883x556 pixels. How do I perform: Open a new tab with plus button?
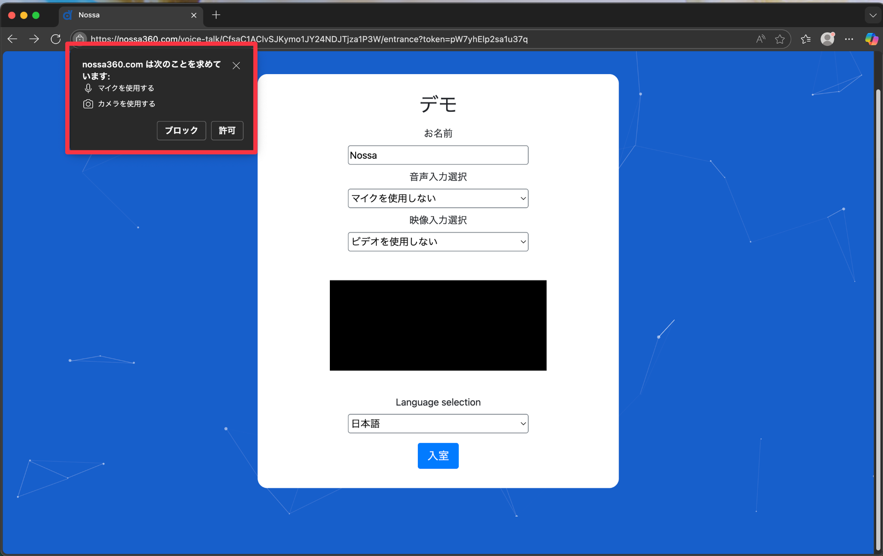[216, 15]
